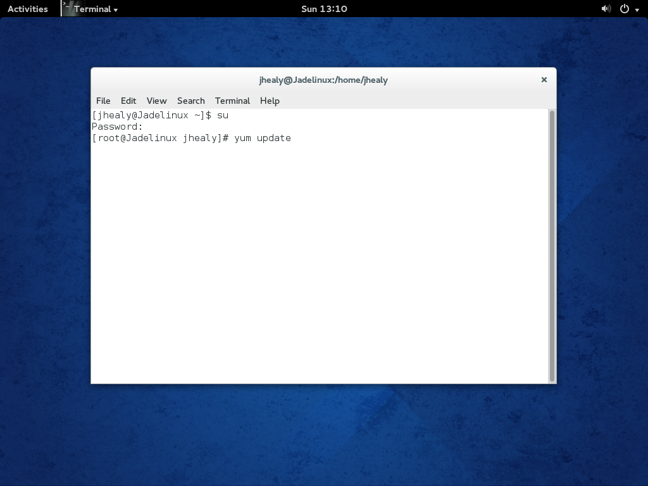Open the Edit menu
Screen dimensions: 648x486
tap(128, 101)
